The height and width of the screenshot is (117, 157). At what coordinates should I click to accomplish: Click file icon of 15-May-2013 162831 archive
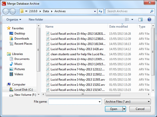(x=48, y=34)
